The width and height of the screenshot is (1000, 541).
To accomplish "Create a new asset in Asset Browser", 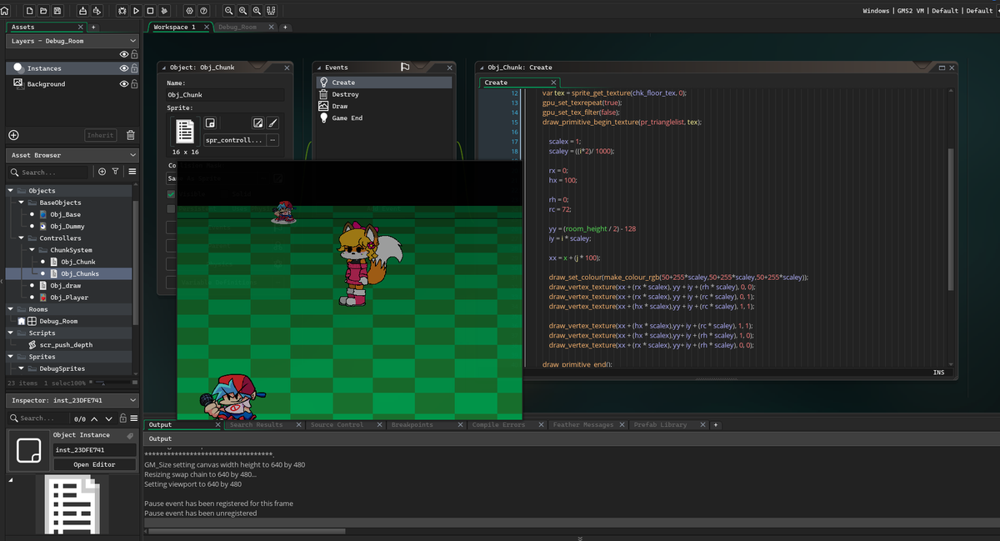I will [102, 172].
